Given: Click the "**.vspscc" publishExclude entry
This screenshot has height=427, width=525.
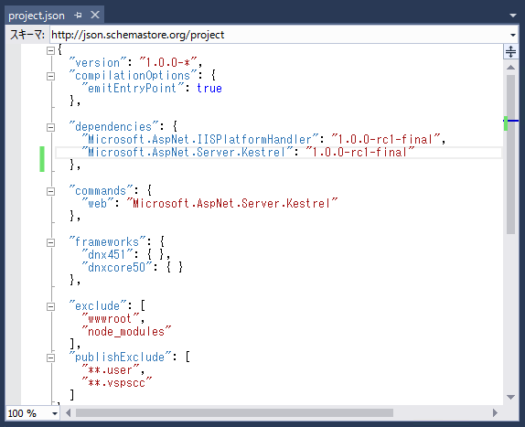Looking at the screenshot, I should (117, 383).
